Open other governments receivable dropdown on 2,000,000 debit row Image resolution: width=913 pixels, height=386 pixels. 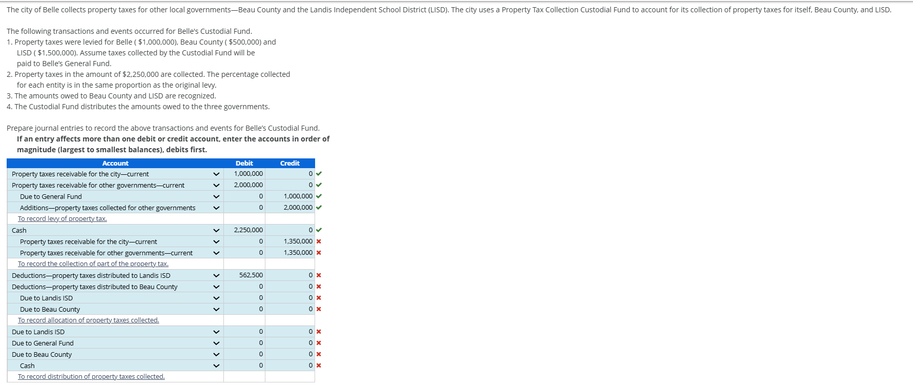click(x=216, y=185)
